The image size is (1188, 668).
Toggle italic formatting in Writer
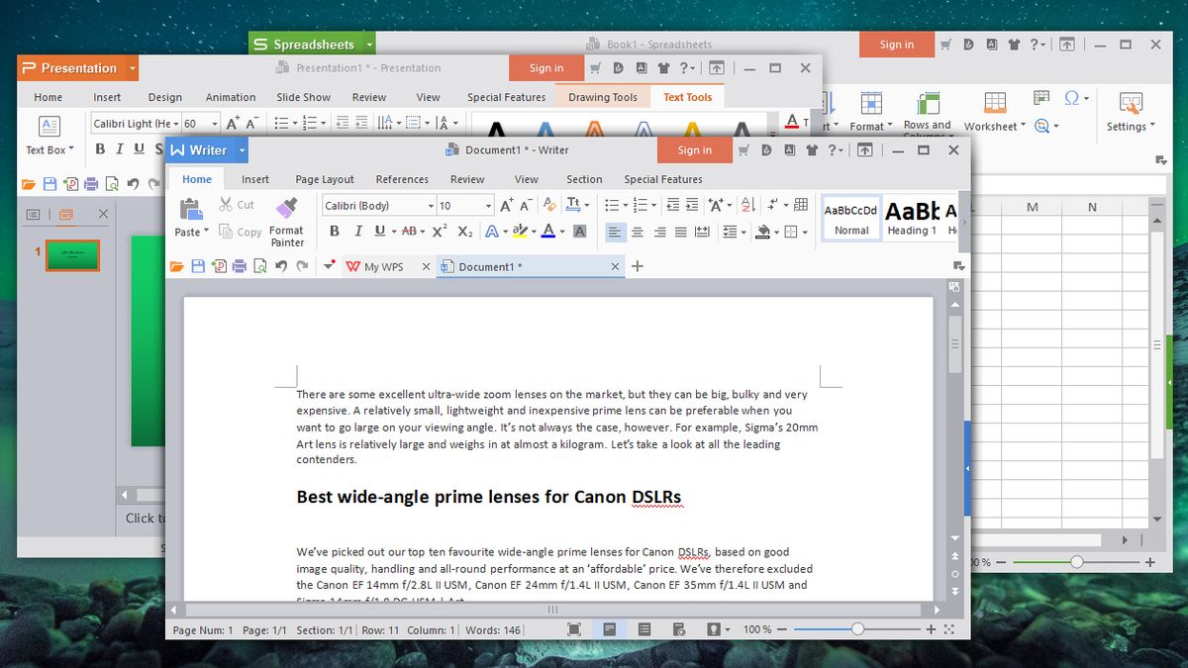pos(358,231)
